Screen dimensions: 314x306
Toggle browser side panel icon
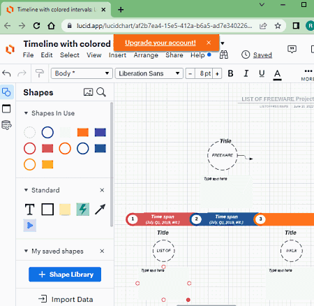pyautogui.click(x=296, y=25)
